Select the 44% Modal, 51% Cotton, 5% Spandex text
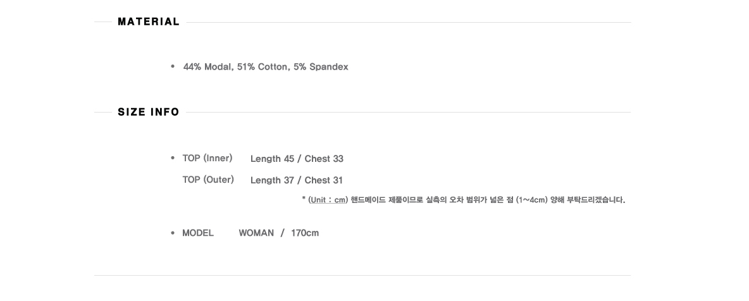The height and width of the screenshot is (301, 749). 266,67
